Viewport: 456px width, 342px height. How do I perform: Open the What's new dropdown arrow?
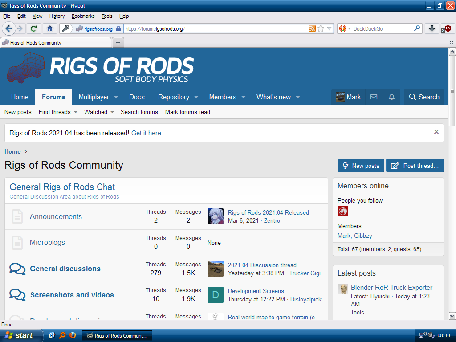click(x=298, y=97)
